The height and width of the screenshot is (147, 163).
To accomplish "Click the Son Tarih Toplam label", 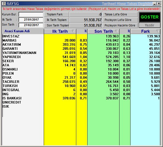I will 56,25.
